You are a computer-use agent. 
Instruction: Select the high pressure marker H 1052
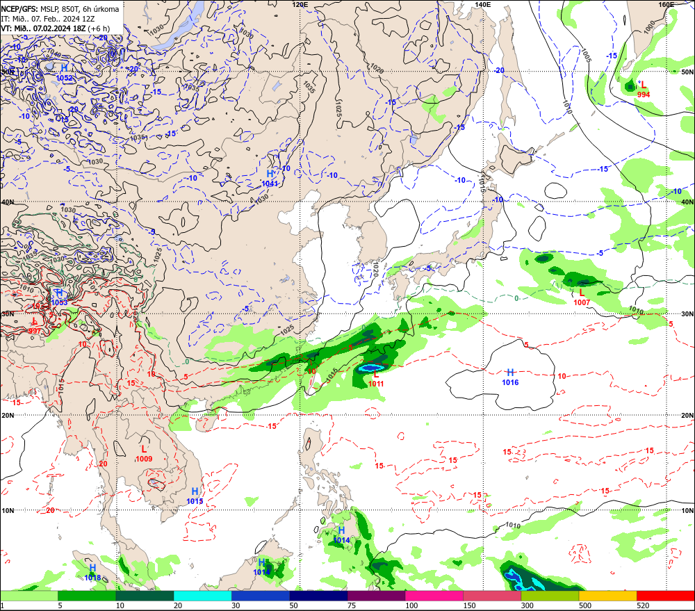point(64,73)
